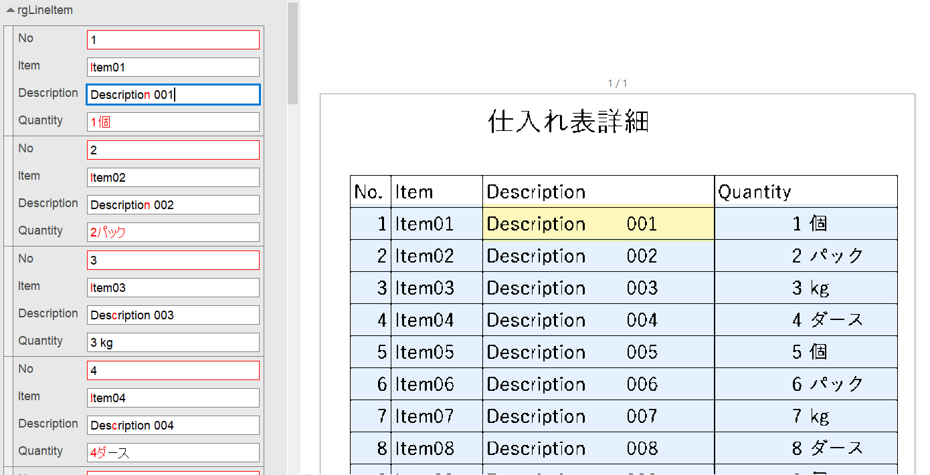This screenshot has height=475, width=930.
Task: Click the 8 ダース quantity cell in preview
Action: pos(806,448)
